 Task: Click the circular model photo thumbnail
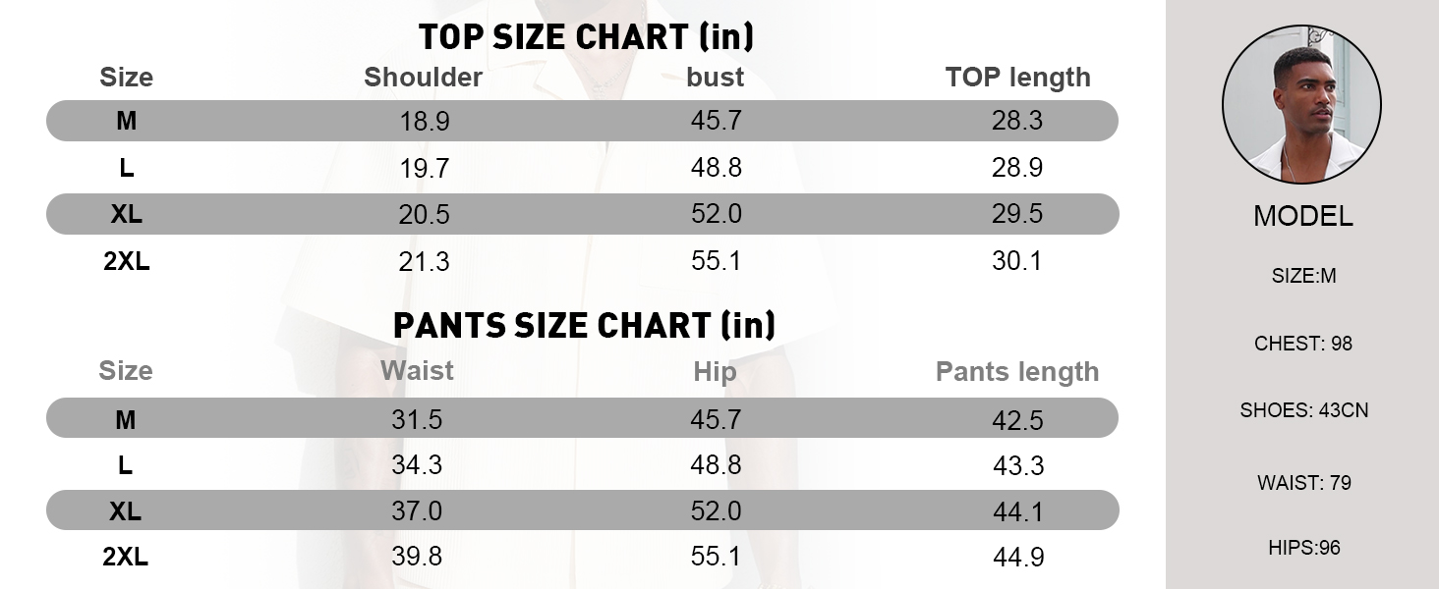[1301, 104]
